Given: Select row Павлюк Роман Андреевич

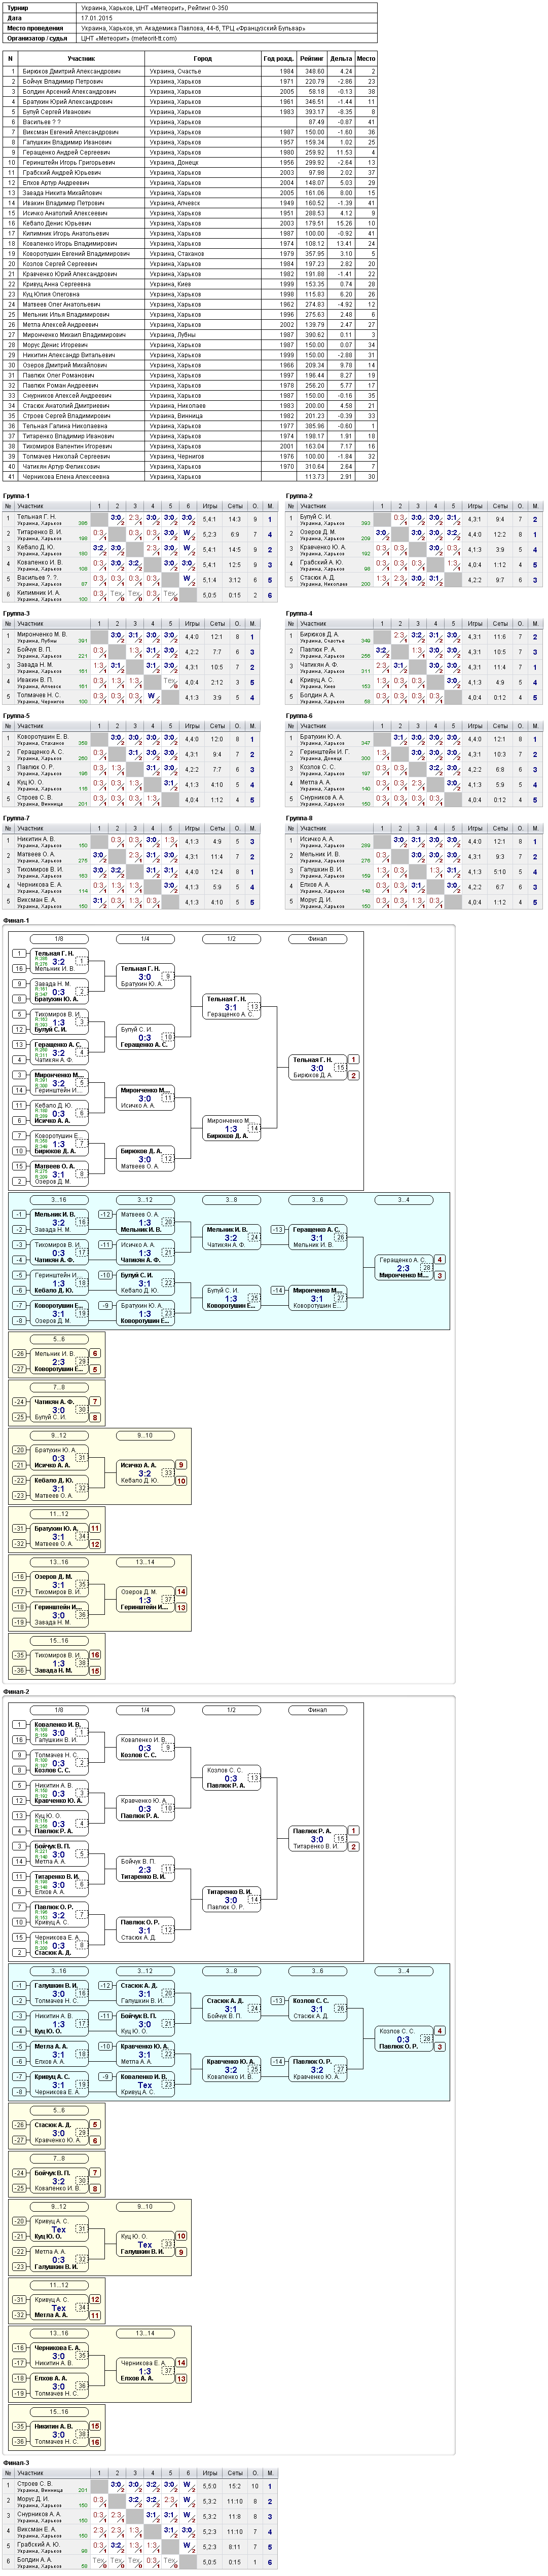Looking at the screenshot, I should click(190, 385).
